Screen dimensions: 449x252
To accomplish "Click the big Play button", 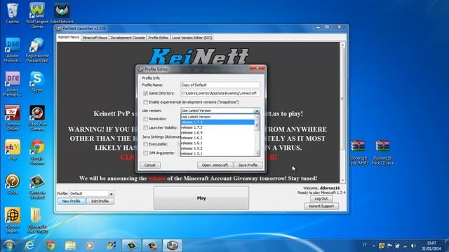I will 201,198.
